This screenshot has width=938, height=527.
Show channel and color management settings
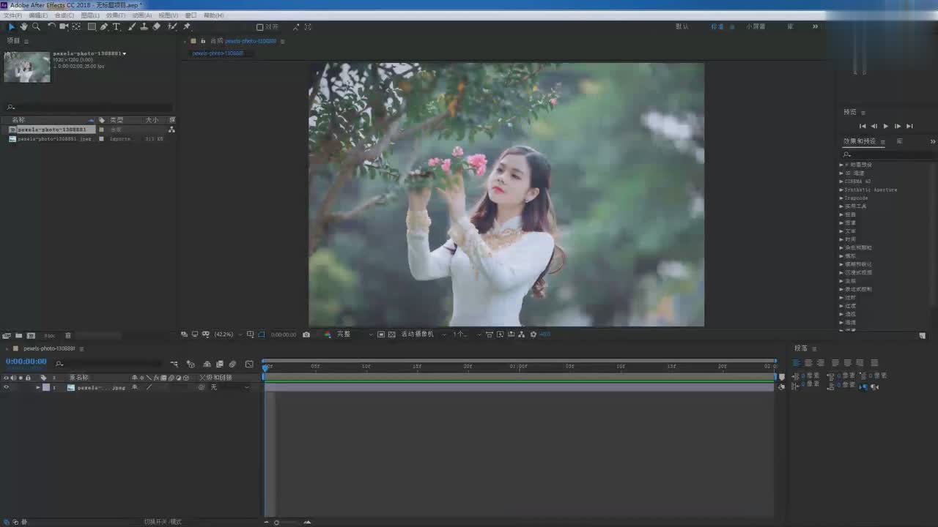[328, 334]
